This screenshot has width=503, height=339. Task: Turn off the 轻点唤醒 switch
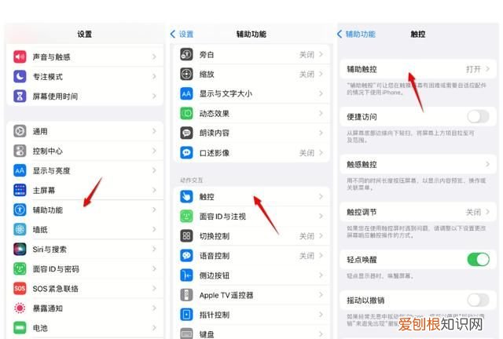coord(478,259)
